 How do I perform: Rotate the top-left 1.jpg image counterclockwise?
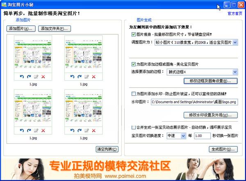click(x=22, y=77)
